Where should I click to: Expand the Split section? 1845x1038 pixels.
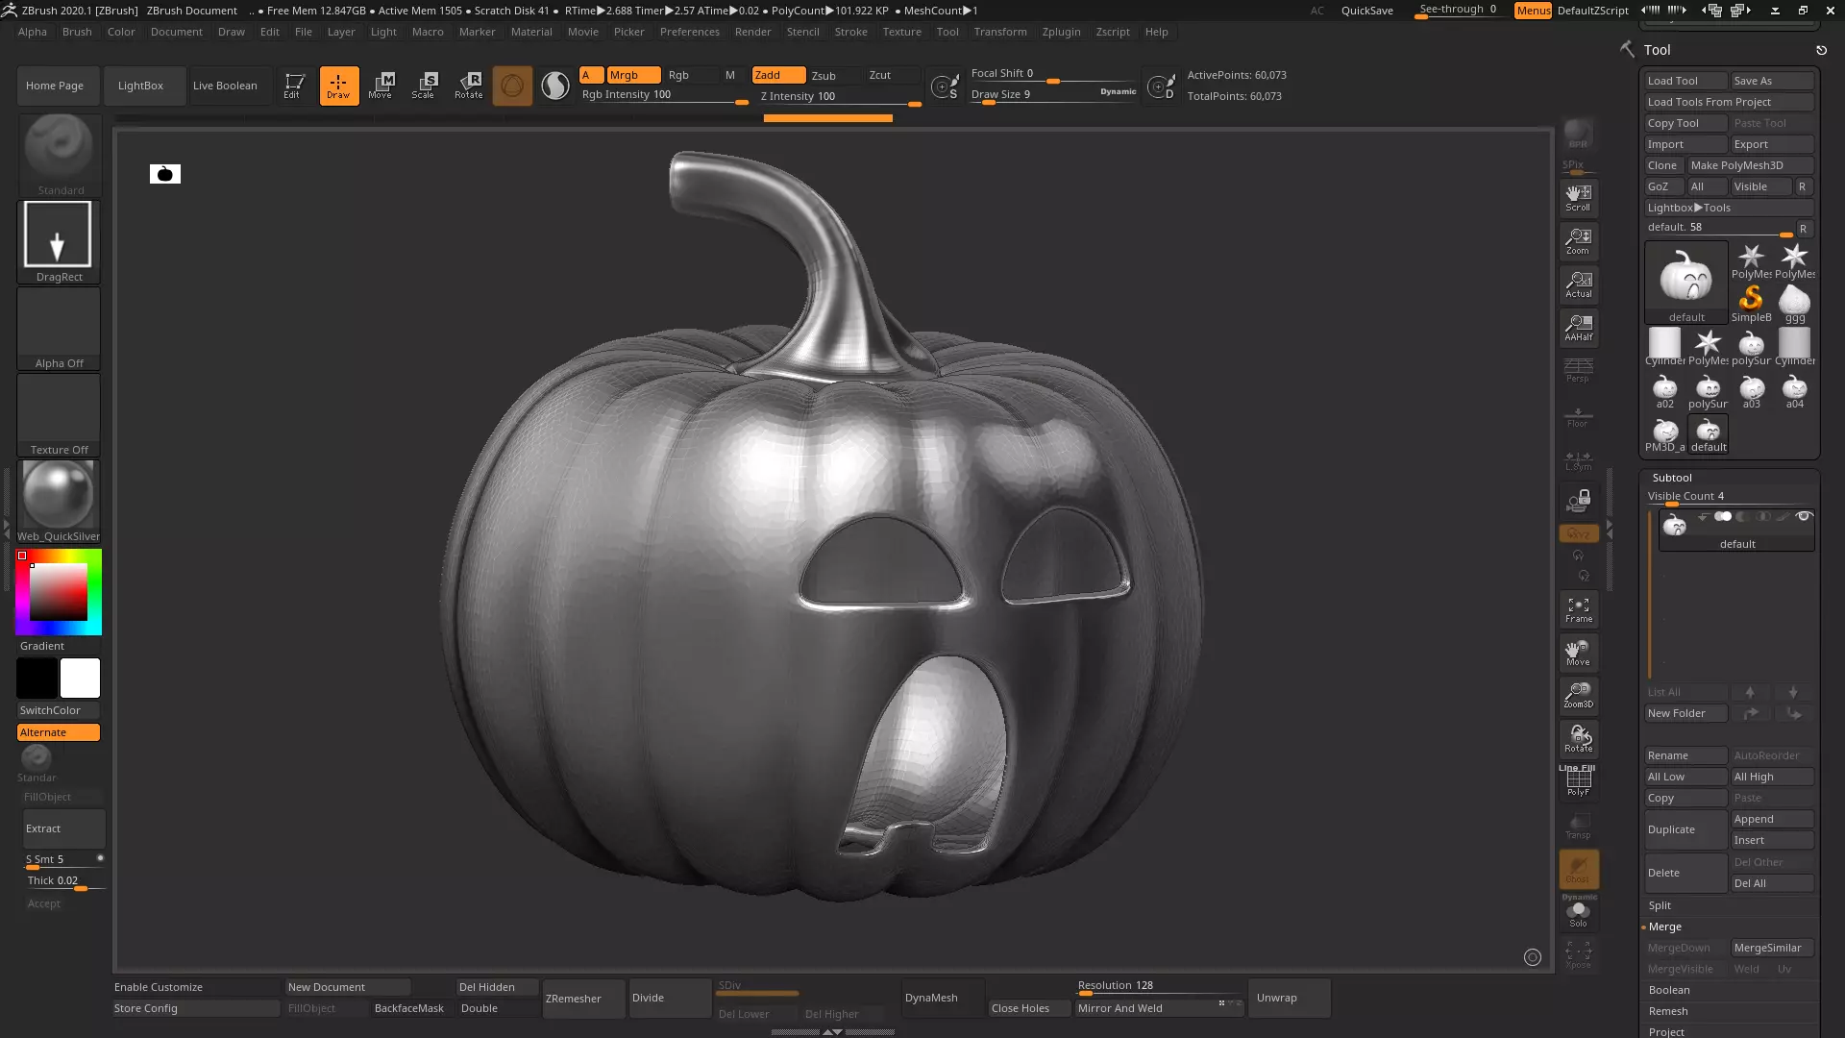click(x=1660, y=905)
